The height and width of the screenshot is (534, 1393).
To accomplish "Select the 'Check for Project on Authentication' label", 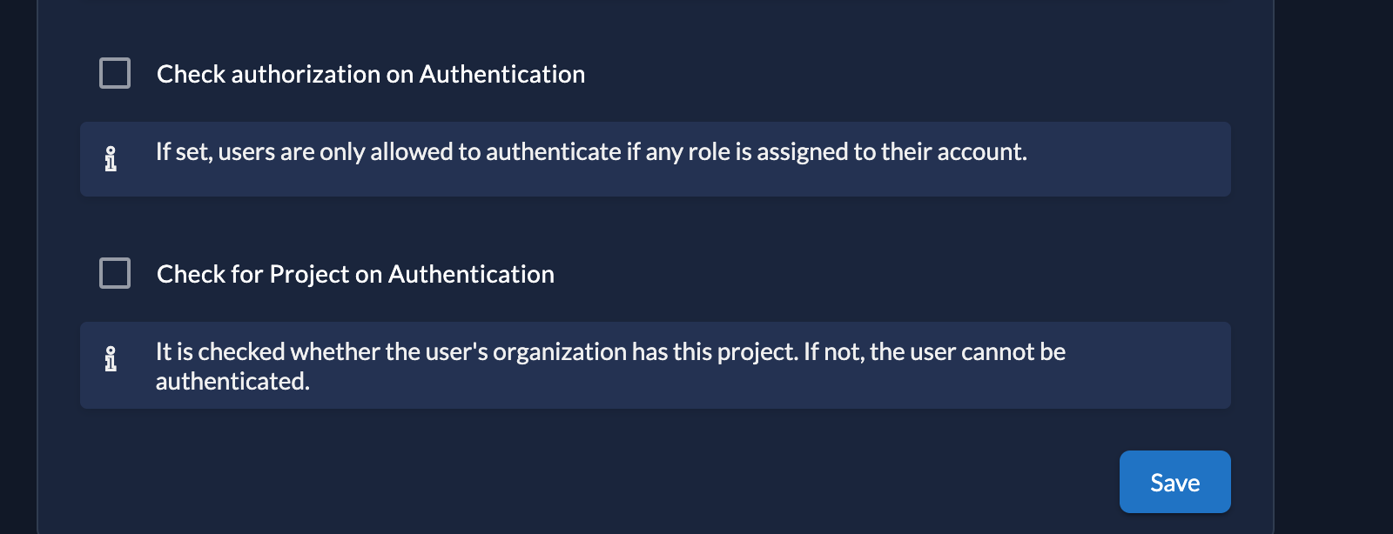I will point(355,274).
